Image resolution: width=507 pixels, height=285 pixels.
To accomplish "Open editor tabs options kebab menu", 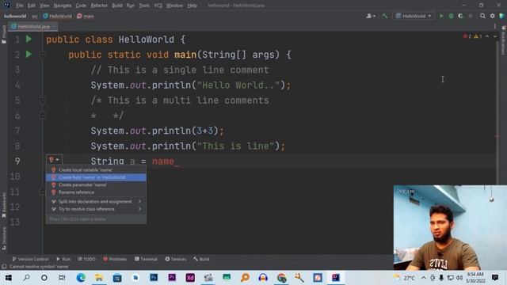I will click(494, 26).
